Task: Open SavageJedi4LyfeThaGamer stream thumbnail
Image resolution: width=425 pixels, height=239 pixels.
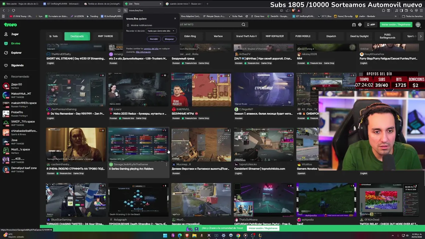Action: 138,145
